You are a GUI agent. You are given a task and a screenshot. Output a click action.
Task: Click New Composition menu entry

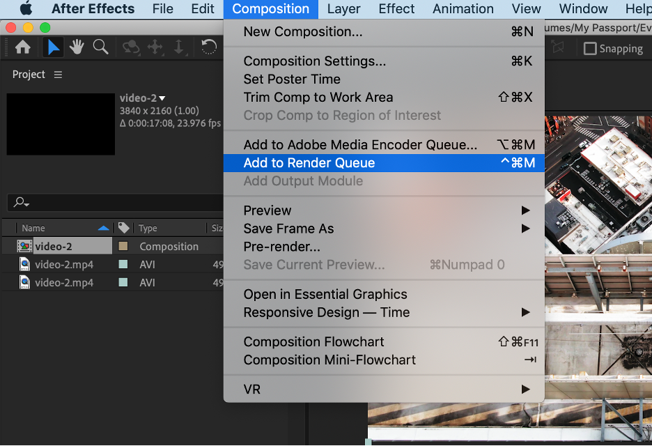tap(302, 32)
